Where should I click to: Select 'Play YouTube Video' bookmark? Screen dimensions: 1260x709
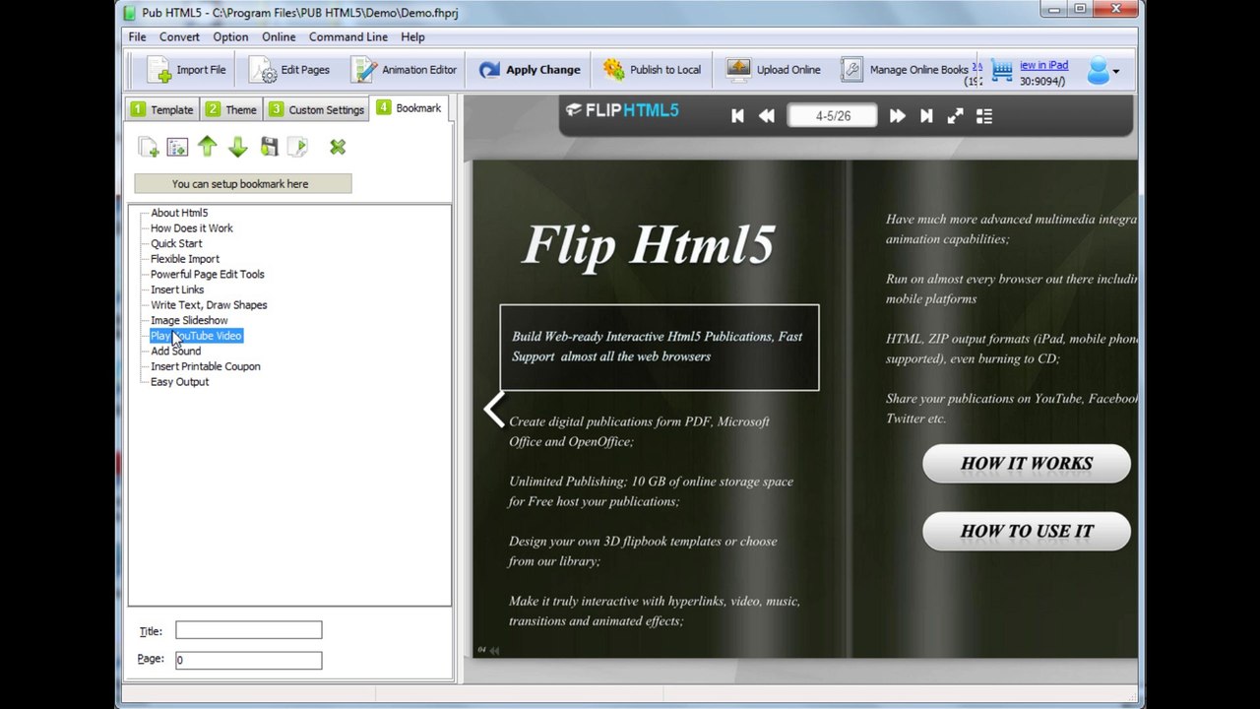(x=196, y=336)
